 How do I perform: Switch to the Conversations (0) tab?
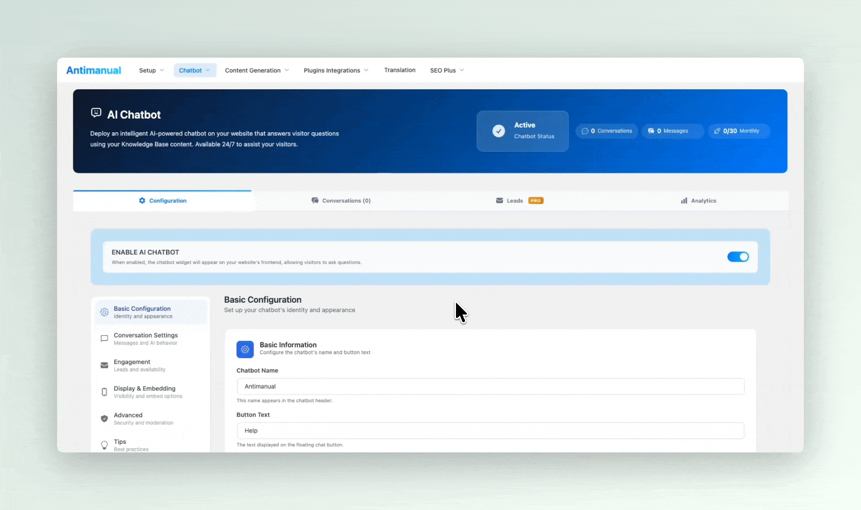pos(341,200)
